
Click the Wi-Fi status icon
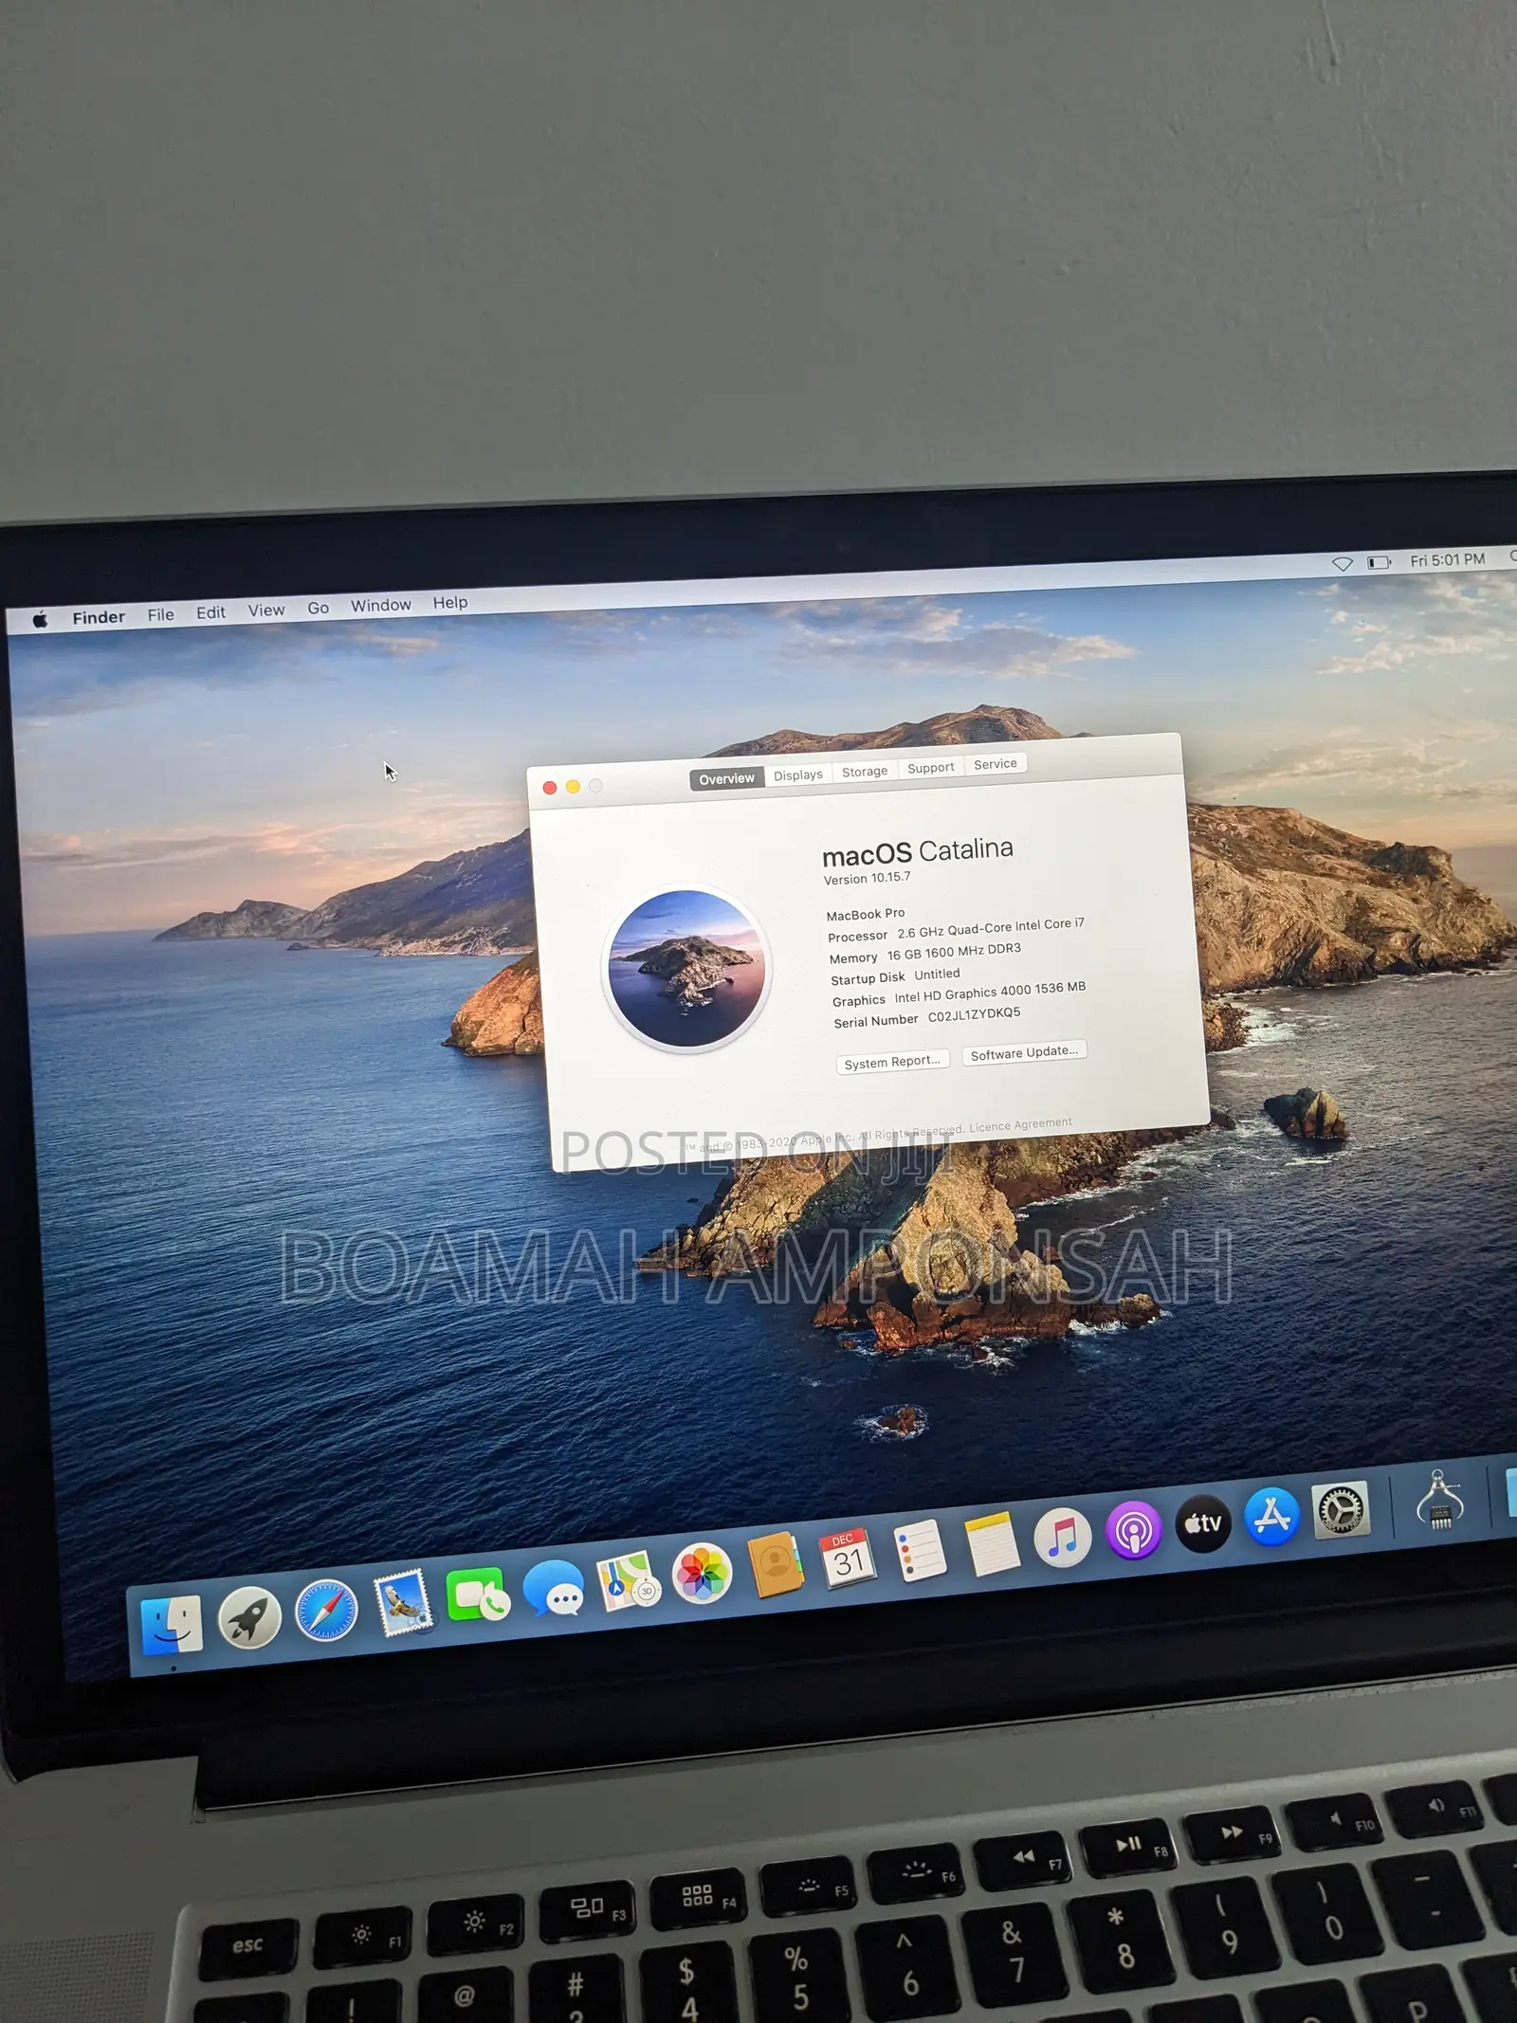[x=1343, y=564]
